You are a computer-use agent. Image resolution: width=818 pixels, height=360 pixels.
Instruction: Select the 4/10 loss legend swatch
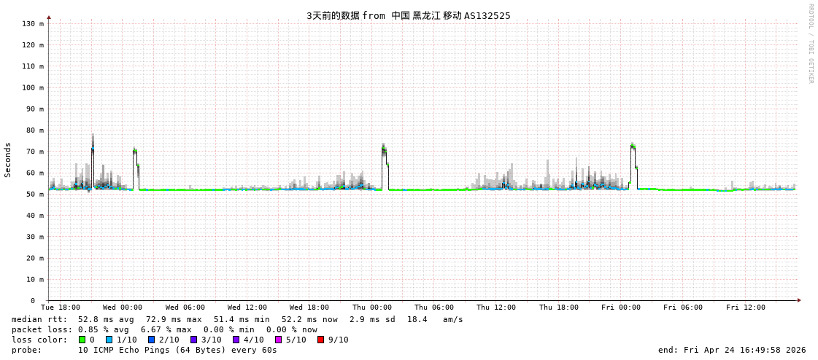click(236, 340)
